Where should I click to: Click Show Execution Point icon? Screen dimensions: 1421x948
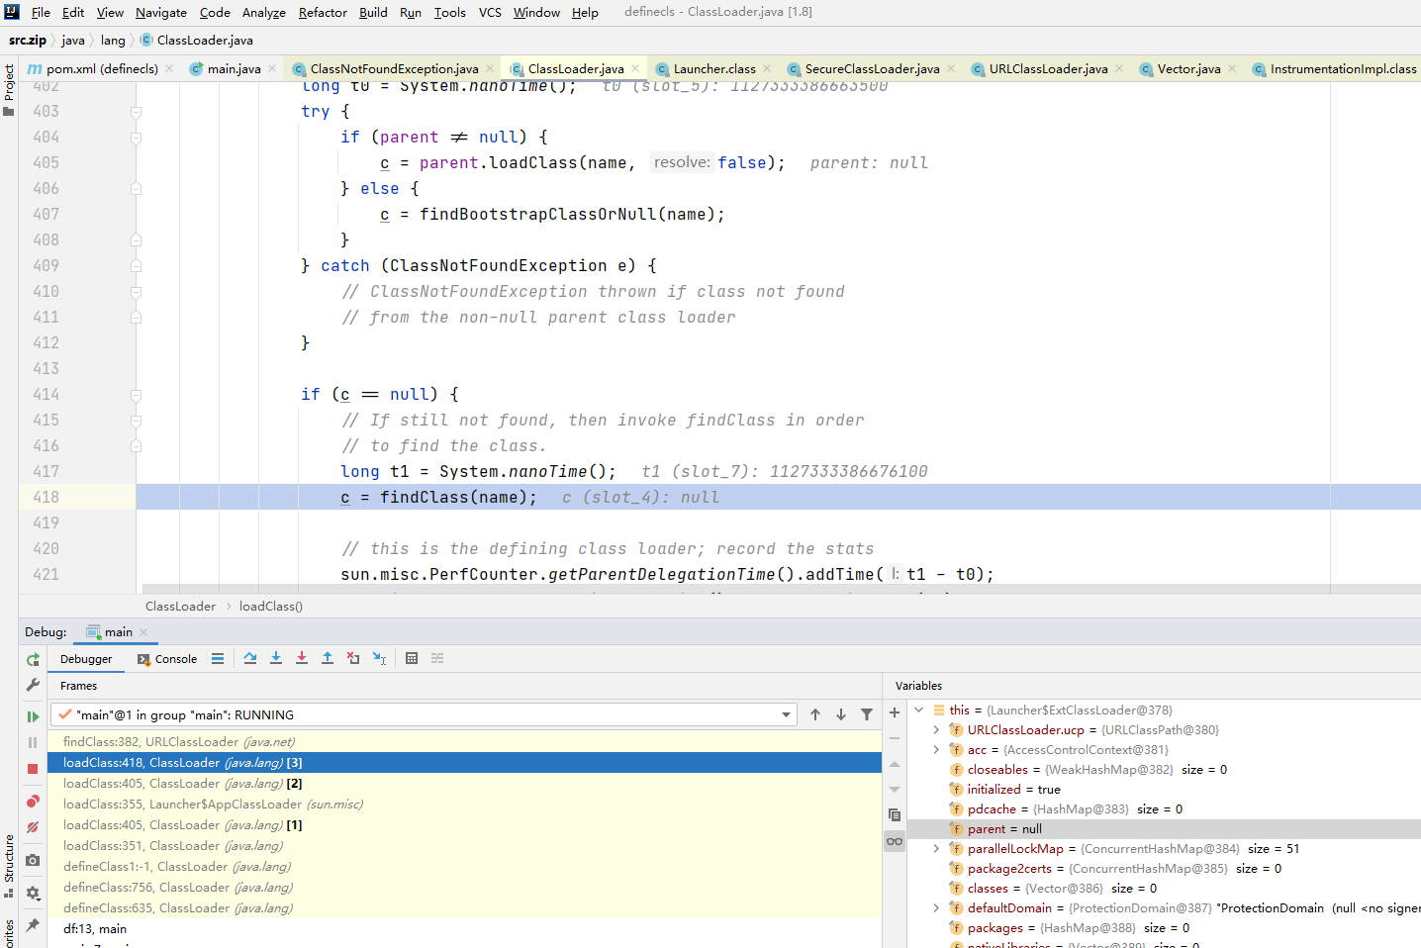[x=218, y=658]
